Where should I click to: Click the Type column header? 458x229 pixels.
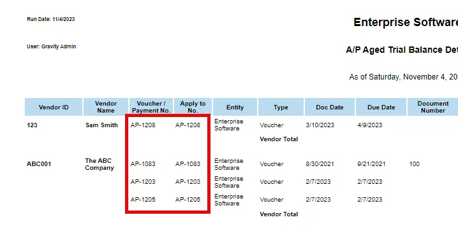pyautogui.click(x=281, y=107)
